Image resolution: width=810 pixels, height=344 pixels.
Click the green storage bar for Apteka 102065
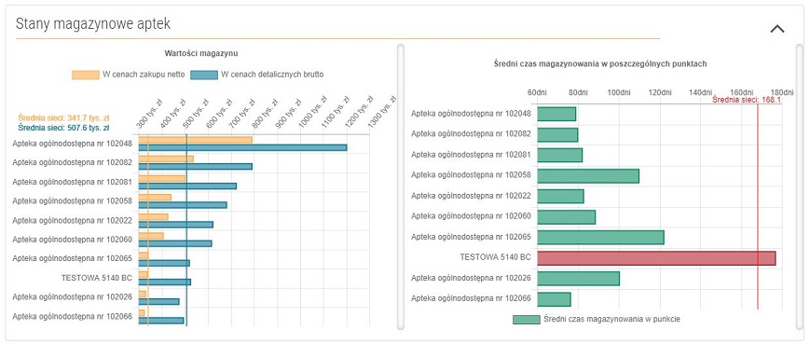click(x=600, y=238)
